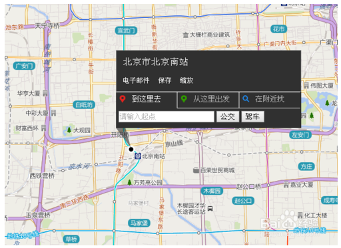Select the 广安门 station label
The image size is (341, 248).
(x=24, y=66)
